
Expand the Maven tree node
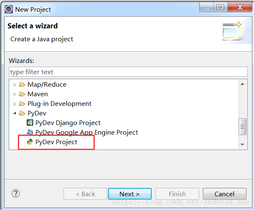coord(15,94)
